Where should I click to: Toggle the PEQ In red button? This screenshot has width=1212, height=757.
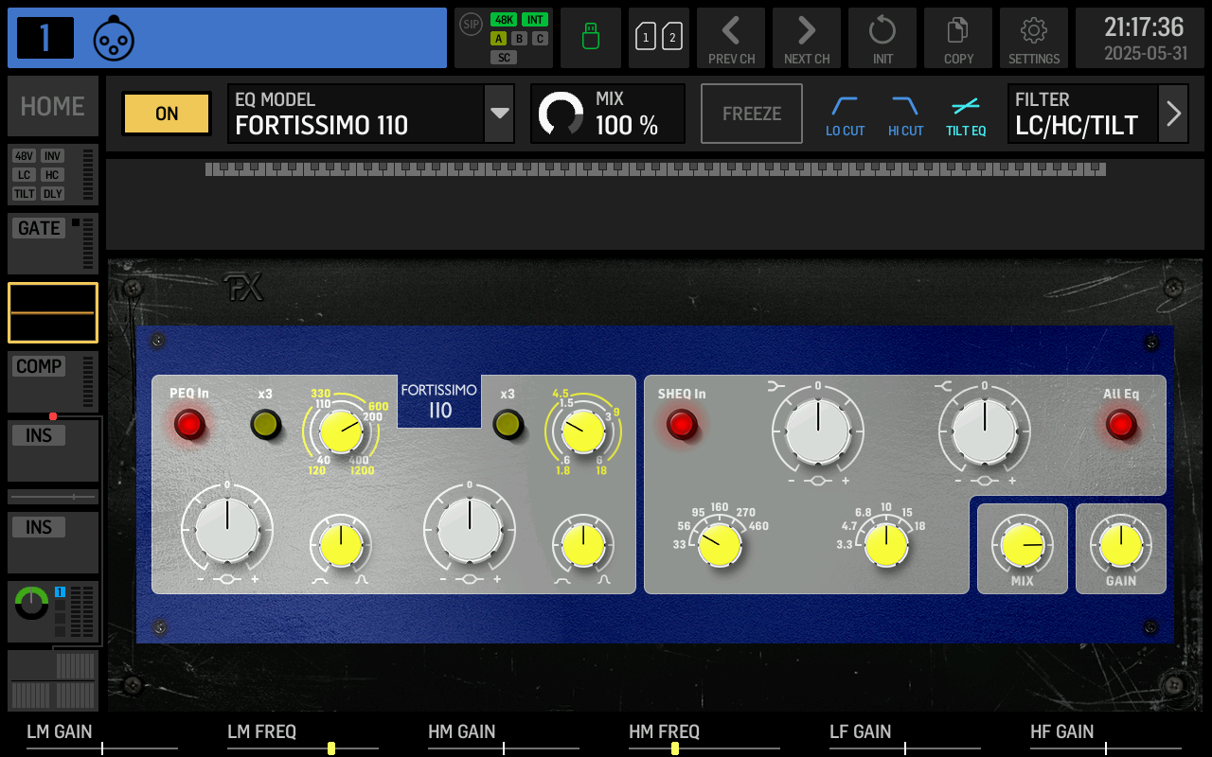point(189,426)
